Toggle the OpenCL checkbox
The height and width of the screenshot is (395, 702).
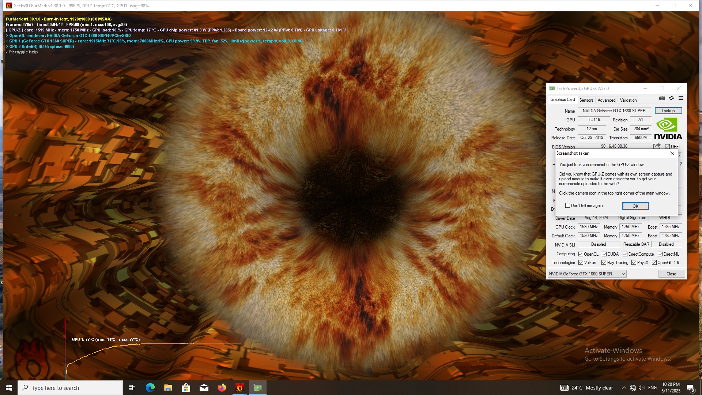pos(581,254)
